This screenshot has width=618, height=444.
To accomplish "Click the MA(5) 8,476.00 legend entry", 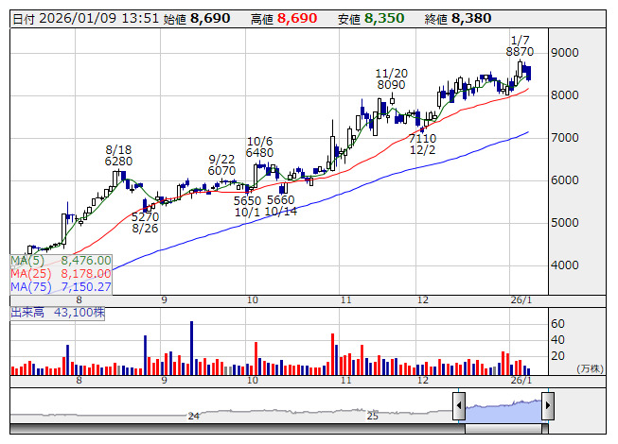I will 62,261.
